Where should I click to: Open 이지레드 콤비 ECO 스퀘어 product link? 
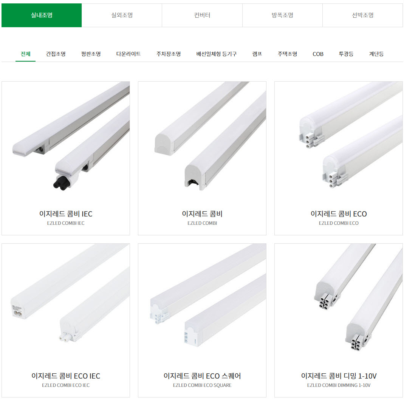pos(202,376)
